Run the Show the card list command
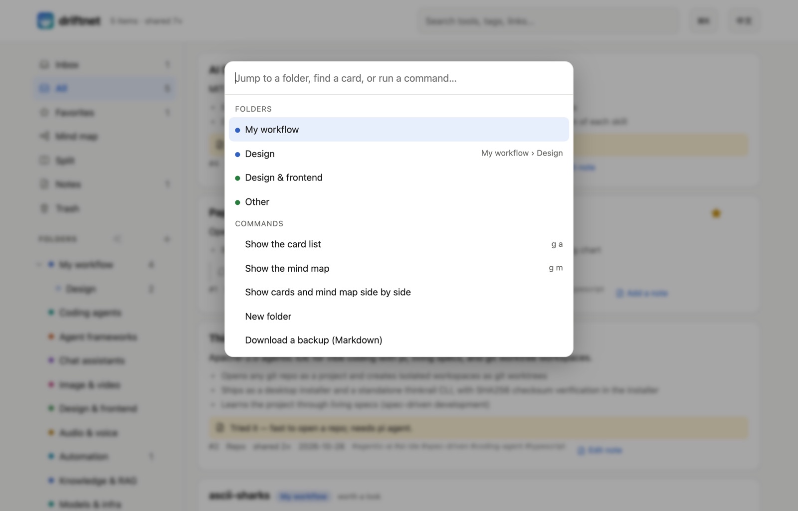Screen dimensions: 798x511 [399, 244]
